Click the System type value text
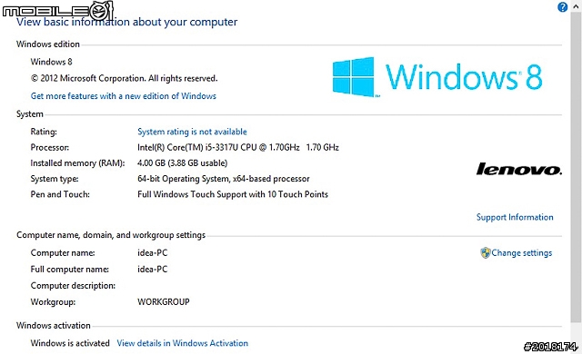582x354 pixels. (224, 179)
